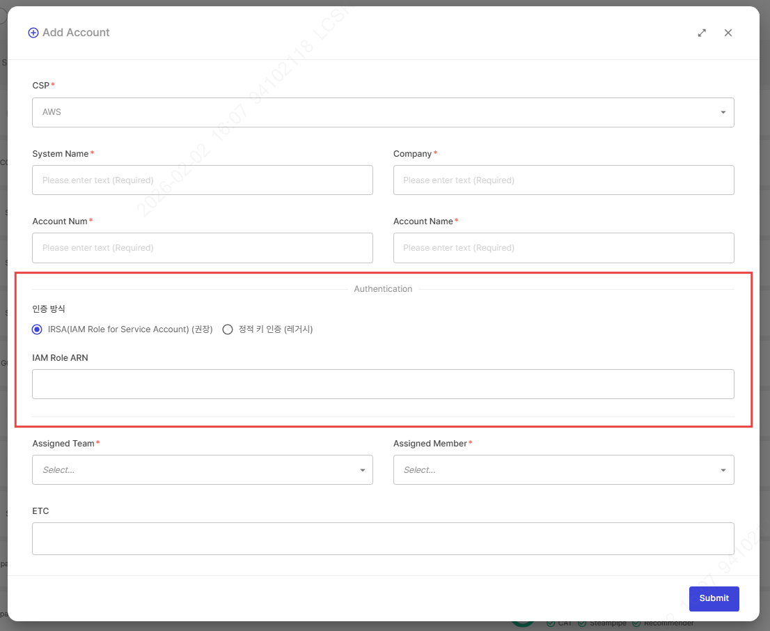Viewport: 770px width, 631px height.
Task: Click the 인증 방식 heading label
Action: [49, 309]
